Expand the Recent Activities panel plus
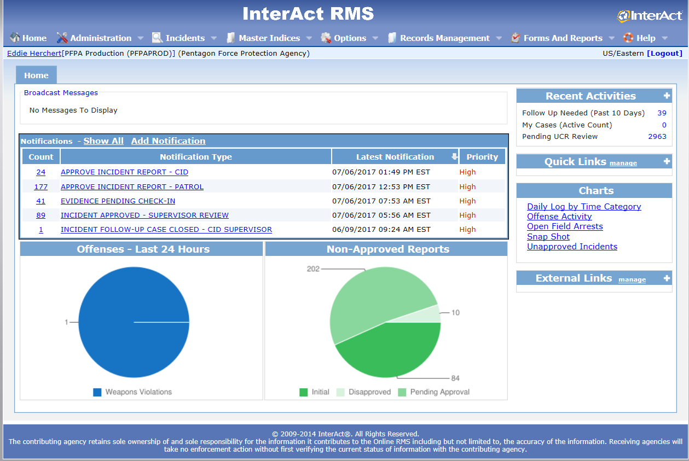Screen dimensions: 689x461 (667, 96)
